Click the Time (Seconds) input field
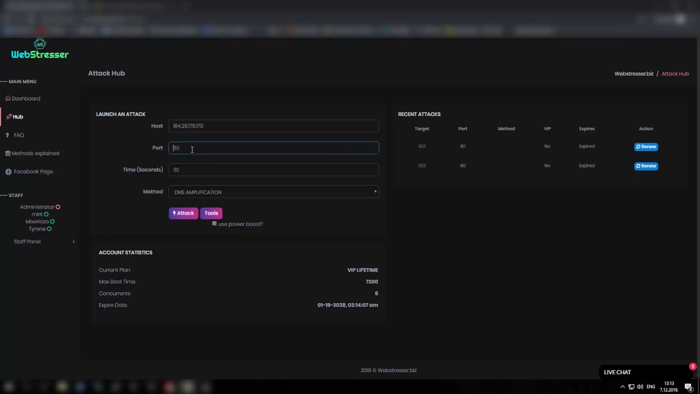 coord(273,170)
